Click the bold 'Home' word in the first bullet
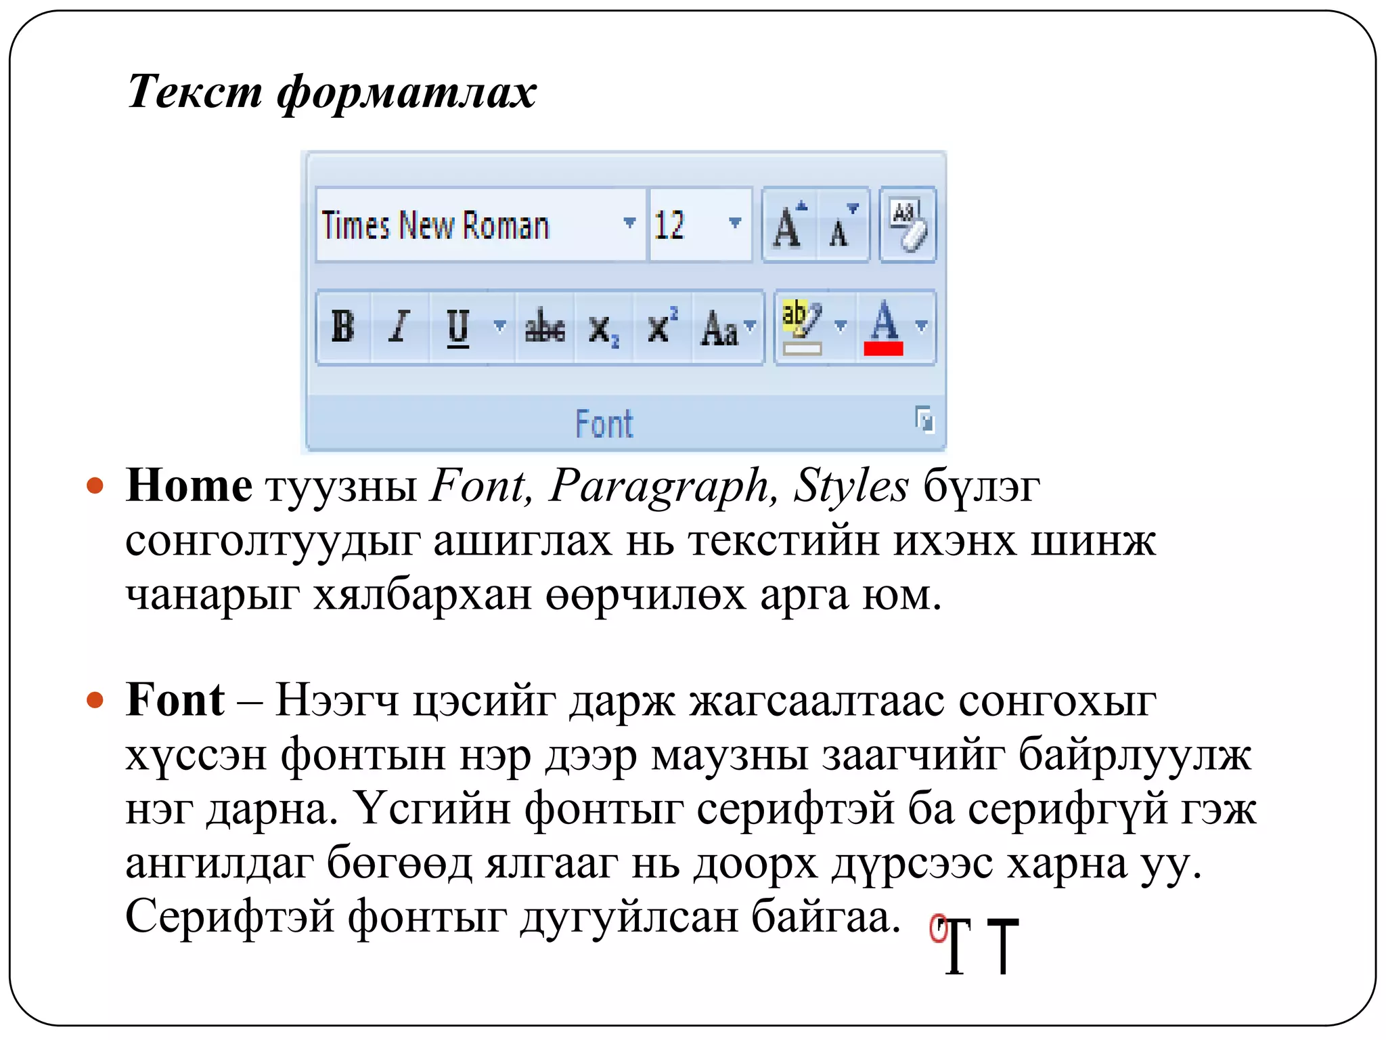The width and height of the screenshot is (1386, 1040). (189, 485)
